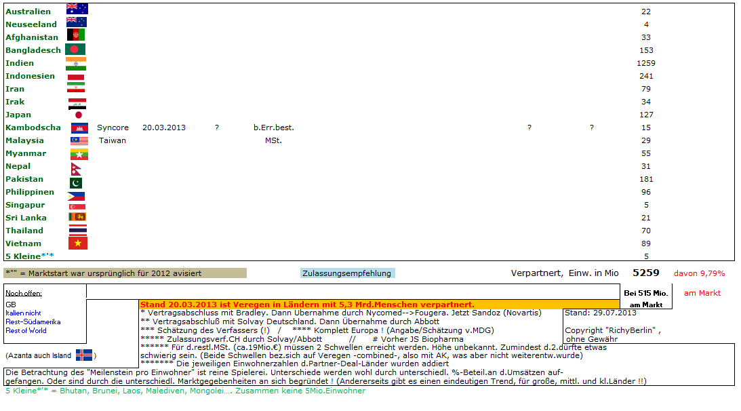
Task: Click the Australia flag icon
Action: pos(77,9)
